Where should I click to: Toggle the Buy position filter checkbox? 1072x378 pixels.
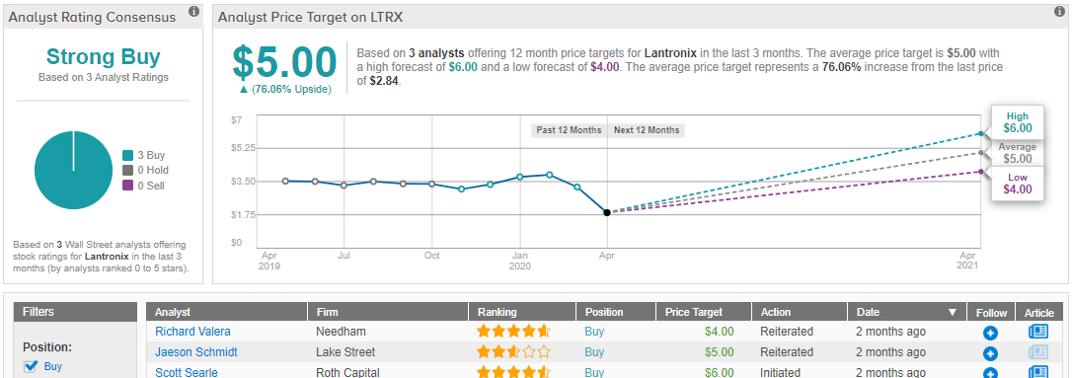pyautogui.click(x=30, y=366)
